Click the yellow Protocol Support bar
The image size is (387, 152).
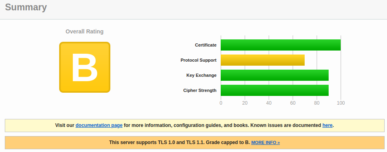(x=263, y=60)
